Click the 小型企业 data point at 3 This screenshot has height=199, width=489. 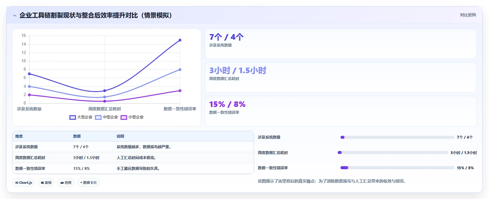point(180,91)
